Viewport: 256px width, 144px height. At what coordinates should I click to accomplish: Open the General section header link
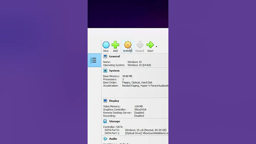pos(114,56)
